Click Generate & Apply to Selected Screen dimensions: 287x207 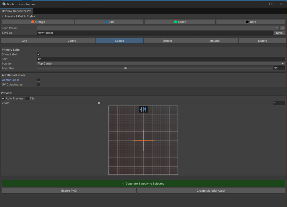coord(143,183)
